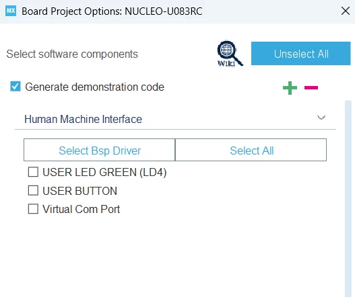Click the USER BUTTON label text

coord(79,191)
